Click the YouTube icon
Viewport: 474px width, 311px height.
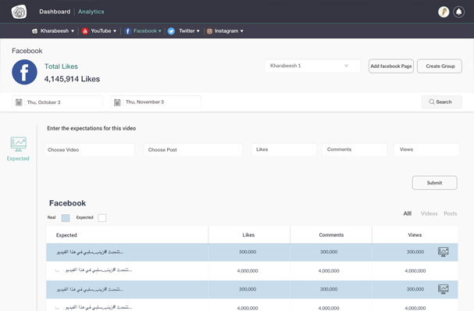tap(85, 30)
